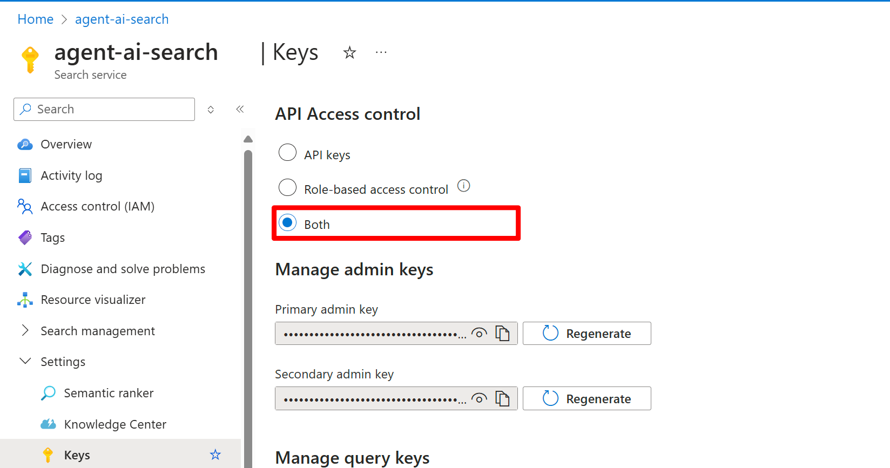Open the Overview page from sidebar
This screenshot has height=468, width=890.
[66, 144]
